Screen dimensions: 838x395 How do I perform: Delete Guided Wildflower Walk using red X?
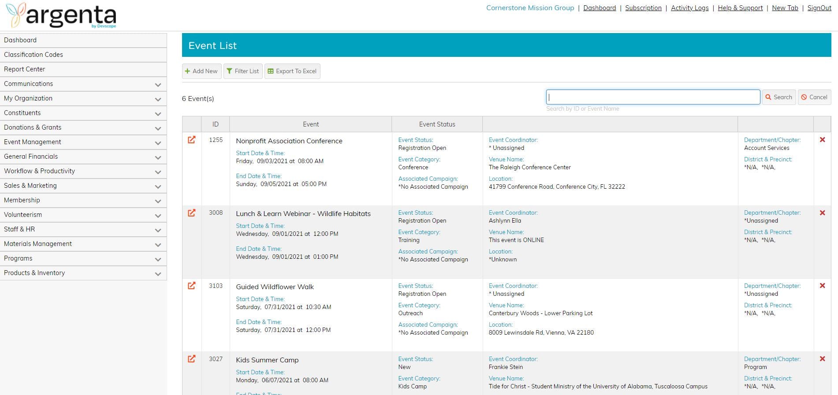click(822, 286)
